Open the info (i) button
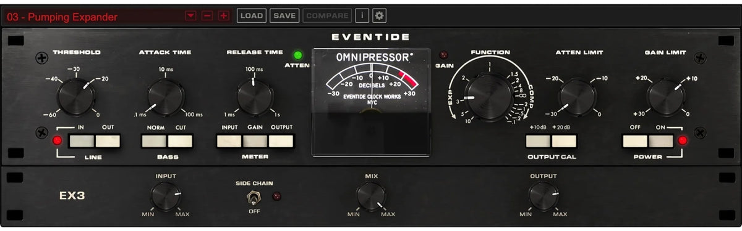Screen dimensions: 742x231 coord(362,15)
